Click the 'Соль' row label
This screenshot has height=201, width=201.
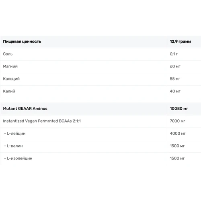[x=8, y=54]
